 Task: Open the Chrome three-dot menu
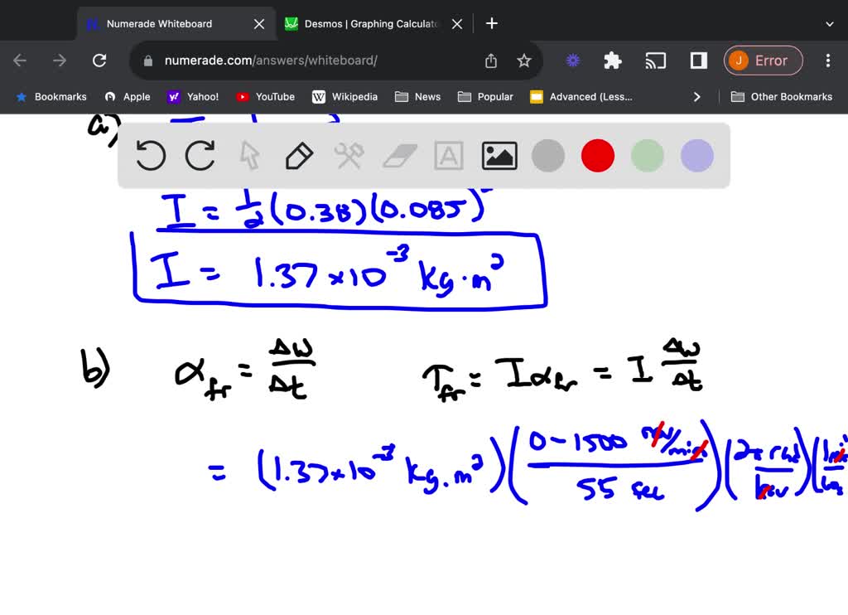pos(828,61)
